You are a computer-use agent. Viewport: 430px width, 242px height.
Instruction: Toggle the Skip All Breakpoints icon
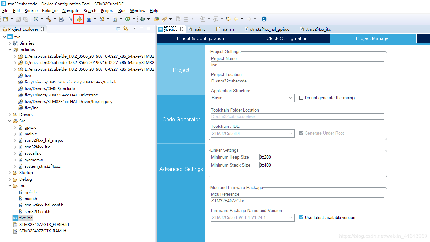coord(70,19)
